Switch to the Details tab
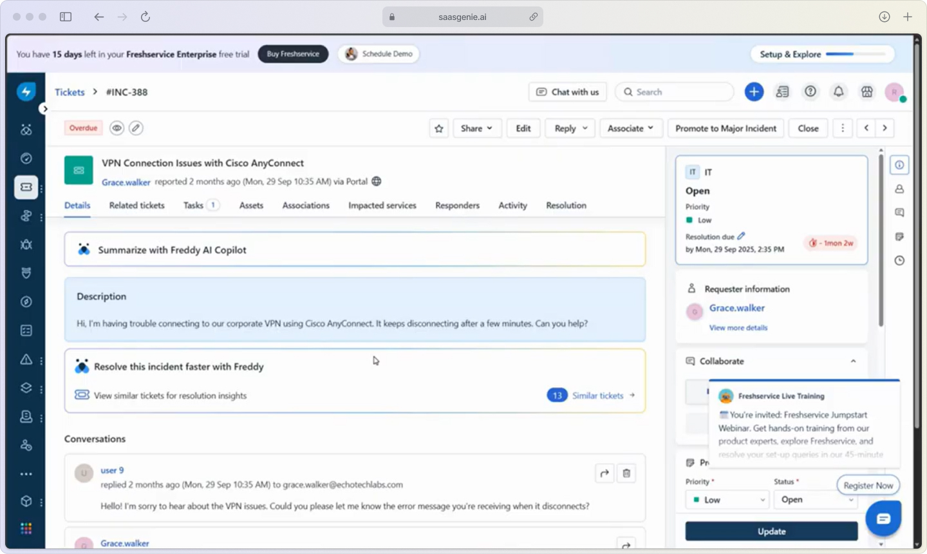The height and width of the screenshot is (554, 927). pyautogui.click(x=77, y=205)
